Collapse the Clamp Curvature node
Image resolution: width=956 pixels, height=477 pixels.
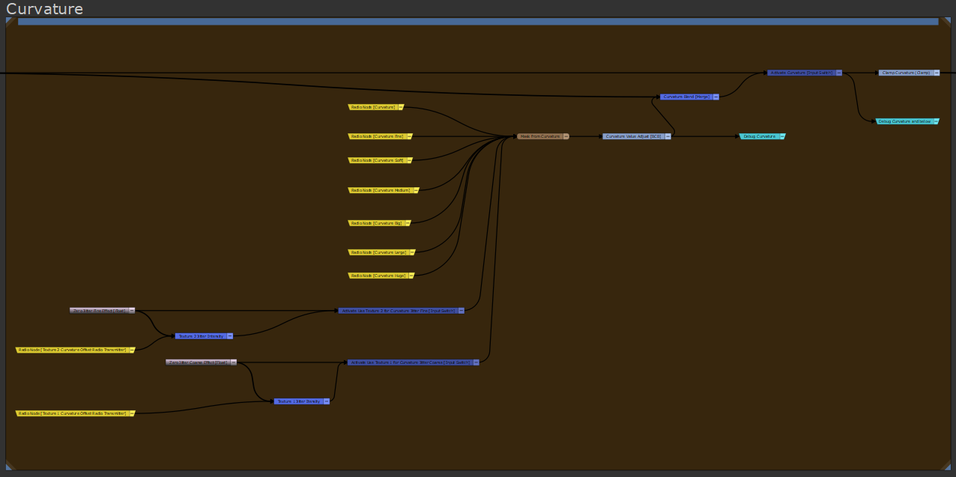936,73
